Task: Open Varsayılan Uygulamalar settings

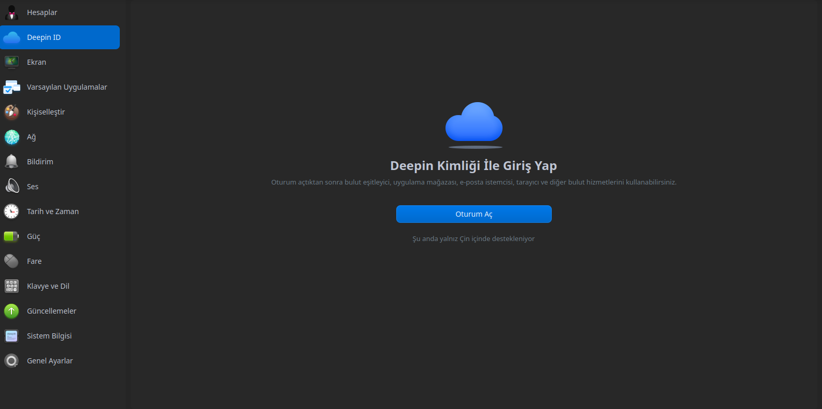Action: tap(60, 87)
